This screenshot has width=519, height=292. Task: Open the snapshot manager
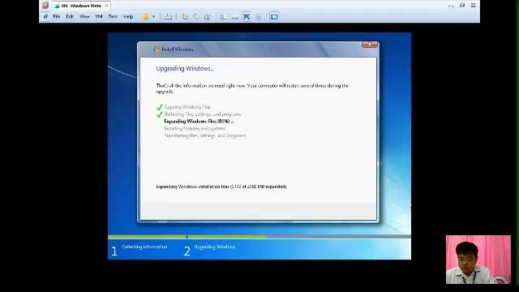tap(208, 16)
